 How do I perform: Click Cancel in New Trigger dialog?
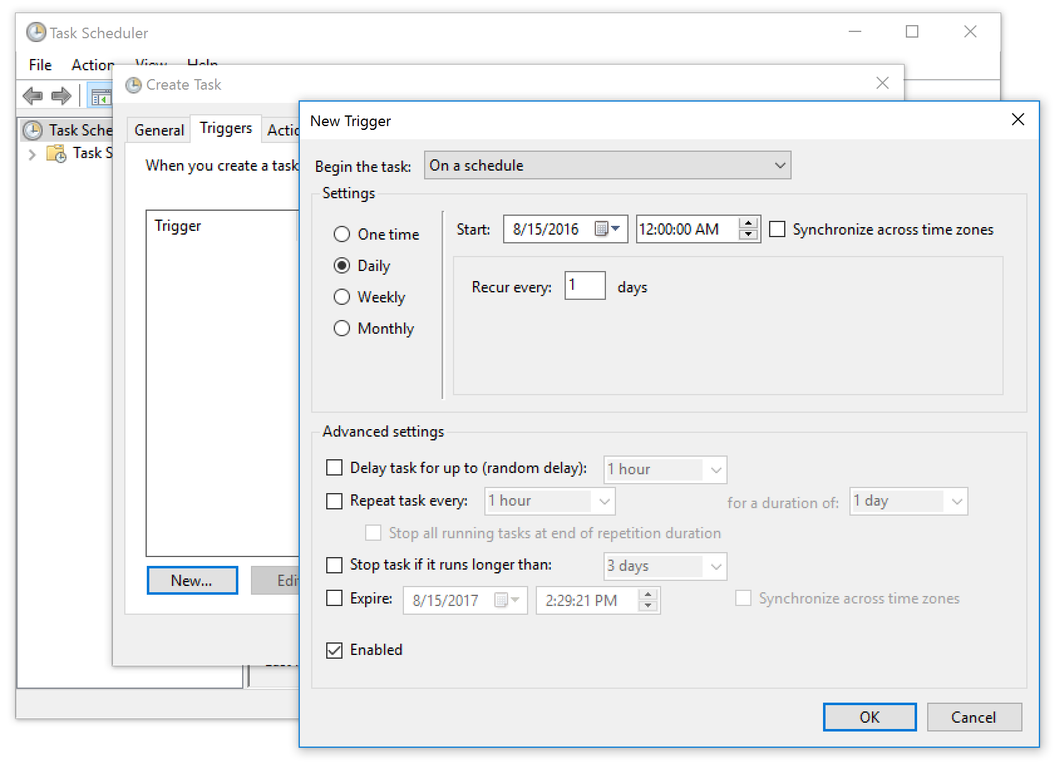click(x=974, y=717)
